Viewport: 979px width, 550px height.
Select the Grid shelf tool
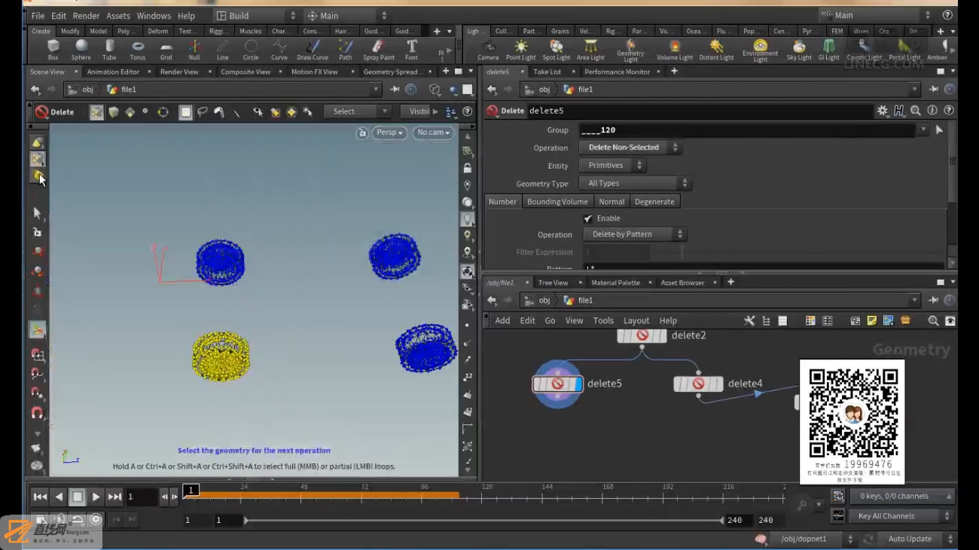(166, 50)
